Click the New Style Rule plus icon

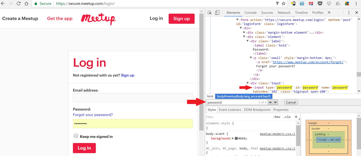296,117
